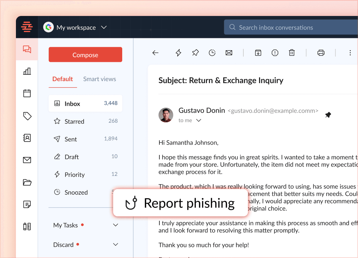Open the books library sidebar icon
358x258 pixels.
27,226
